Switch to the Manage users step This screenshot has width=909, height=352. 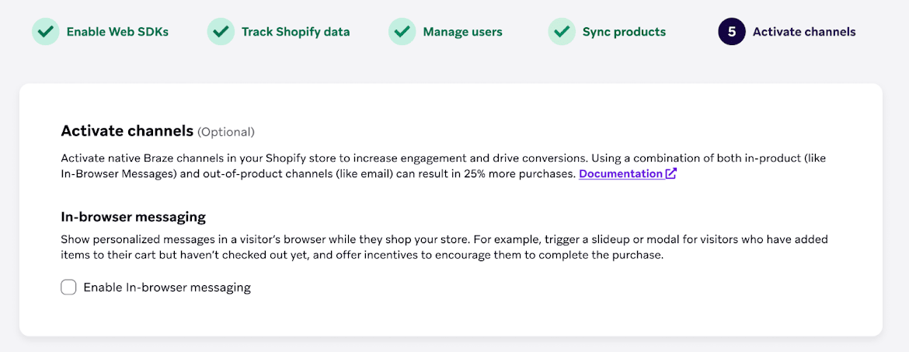[x=462, y=32]
